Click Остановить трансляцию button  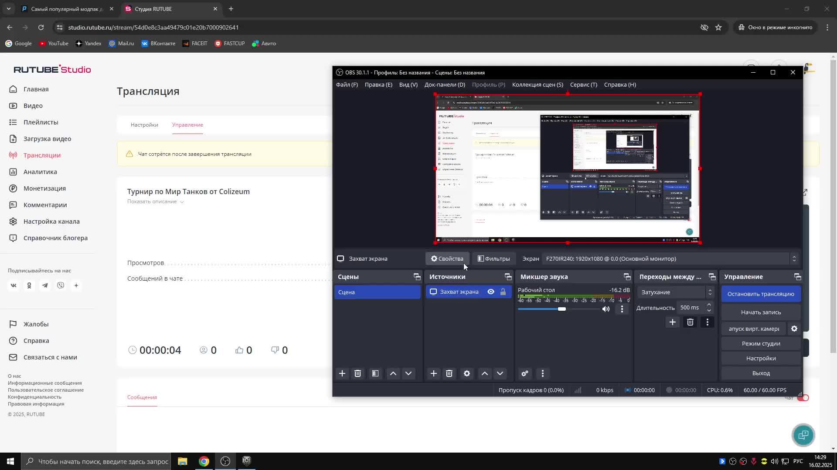pos(760,294)
